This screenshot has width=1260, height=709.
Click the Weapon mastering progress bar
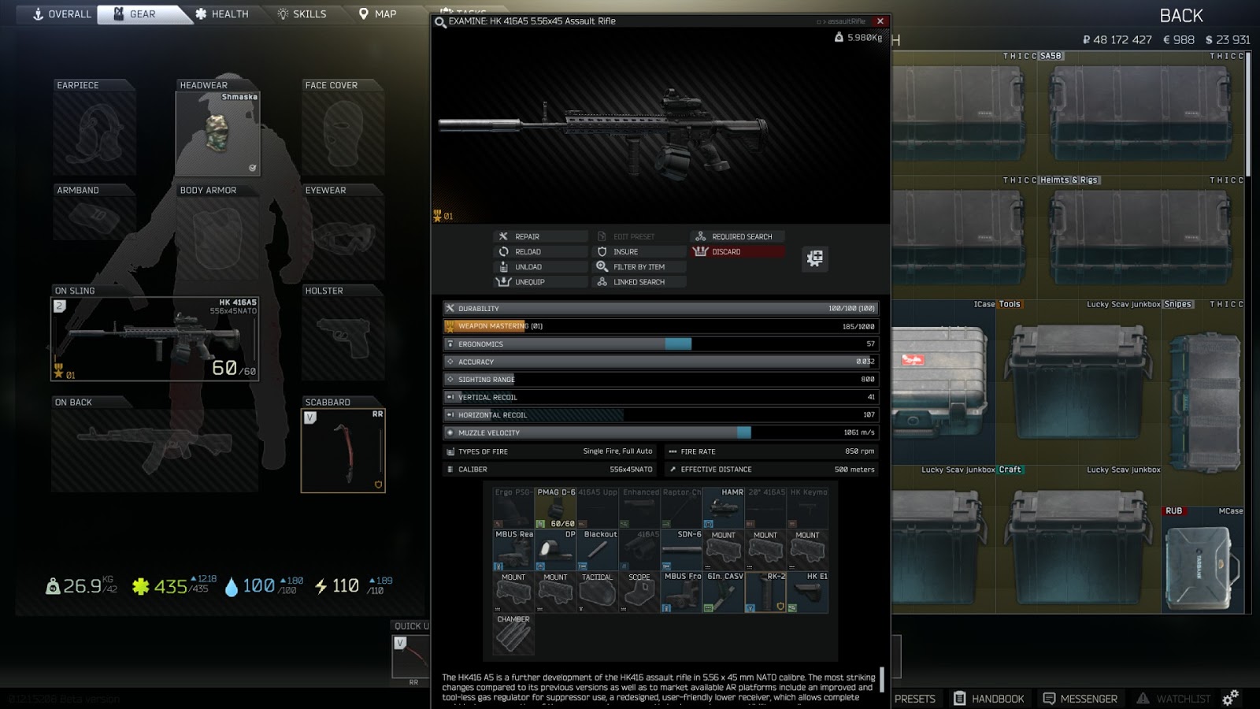pyautogui.click(x=661, y=326)
